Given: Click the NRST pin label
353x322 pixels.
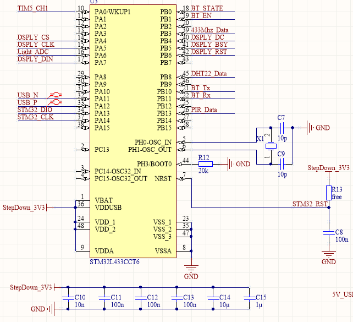Looking at the screenshot, I should [163, 179].
